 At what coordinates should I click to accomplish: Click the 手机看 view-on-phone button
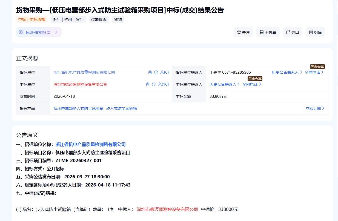coord(268,32)
